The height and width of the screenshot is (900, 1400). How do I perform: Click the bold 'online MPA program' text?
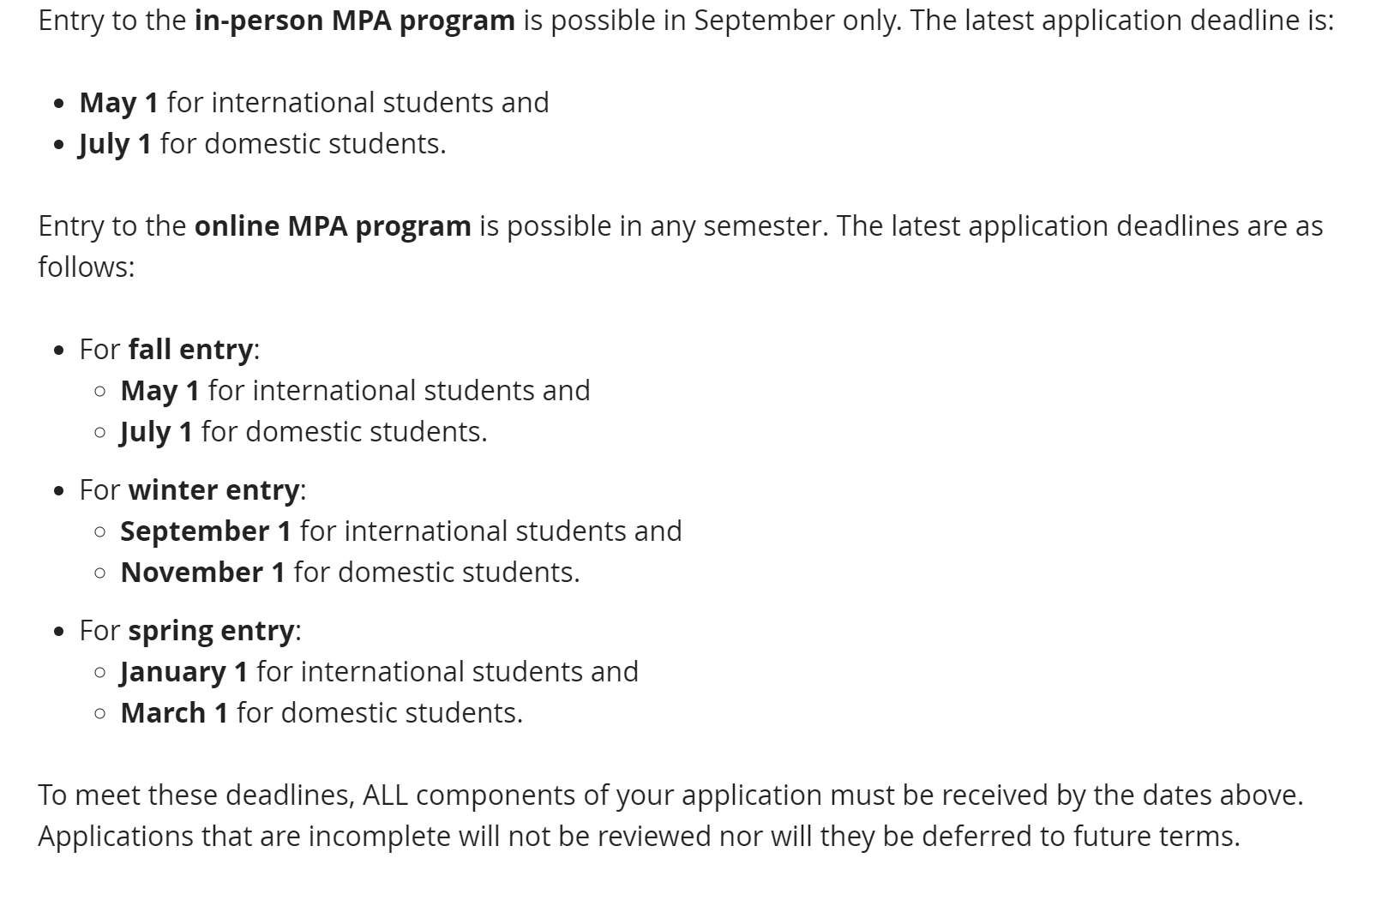point(333,225)
